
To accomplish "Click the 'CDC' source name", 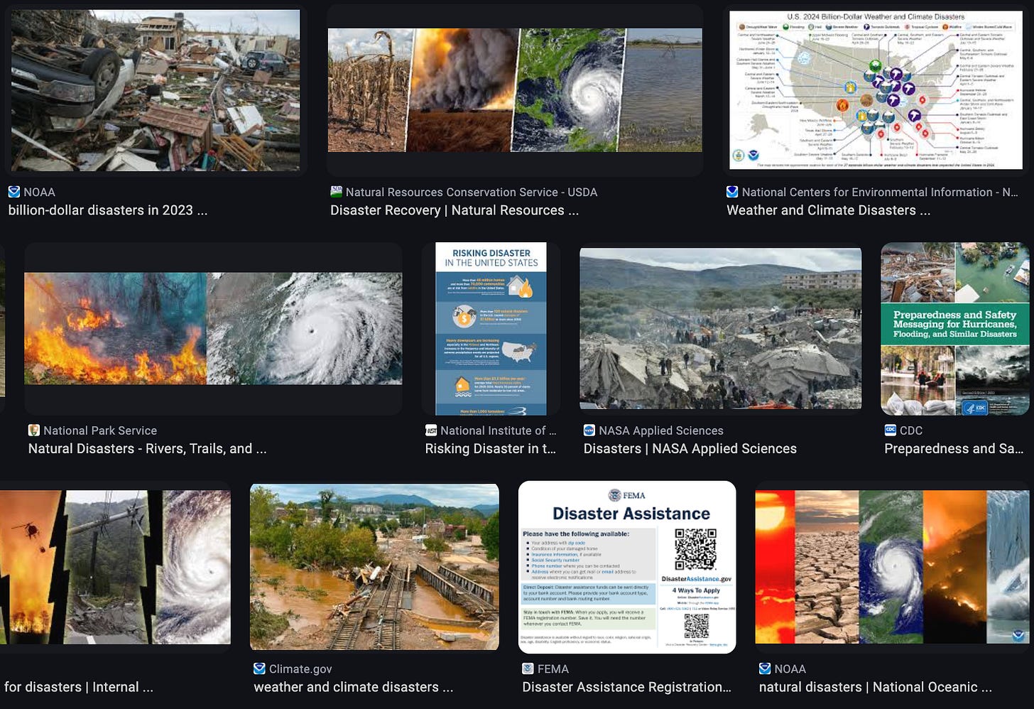I will pos(911,431).
